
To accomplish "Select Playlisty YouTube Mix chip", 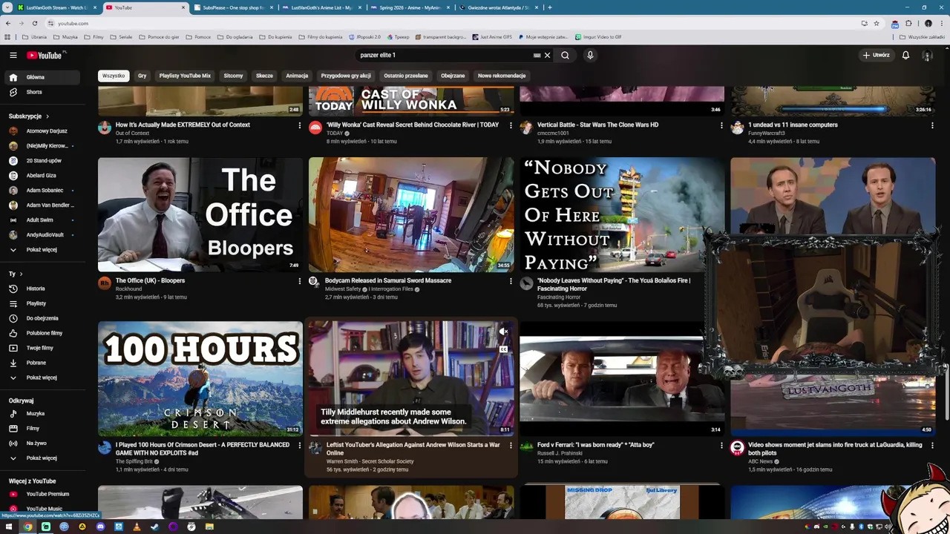I will click(x=185, y=76).
